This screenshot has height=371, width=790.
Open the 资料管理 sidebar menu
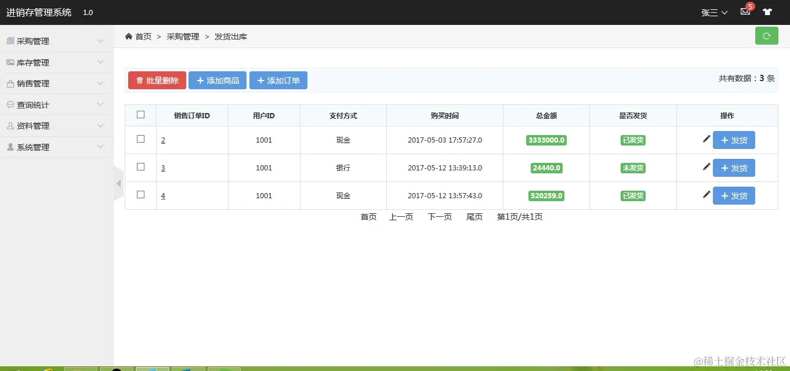[56, 126]
